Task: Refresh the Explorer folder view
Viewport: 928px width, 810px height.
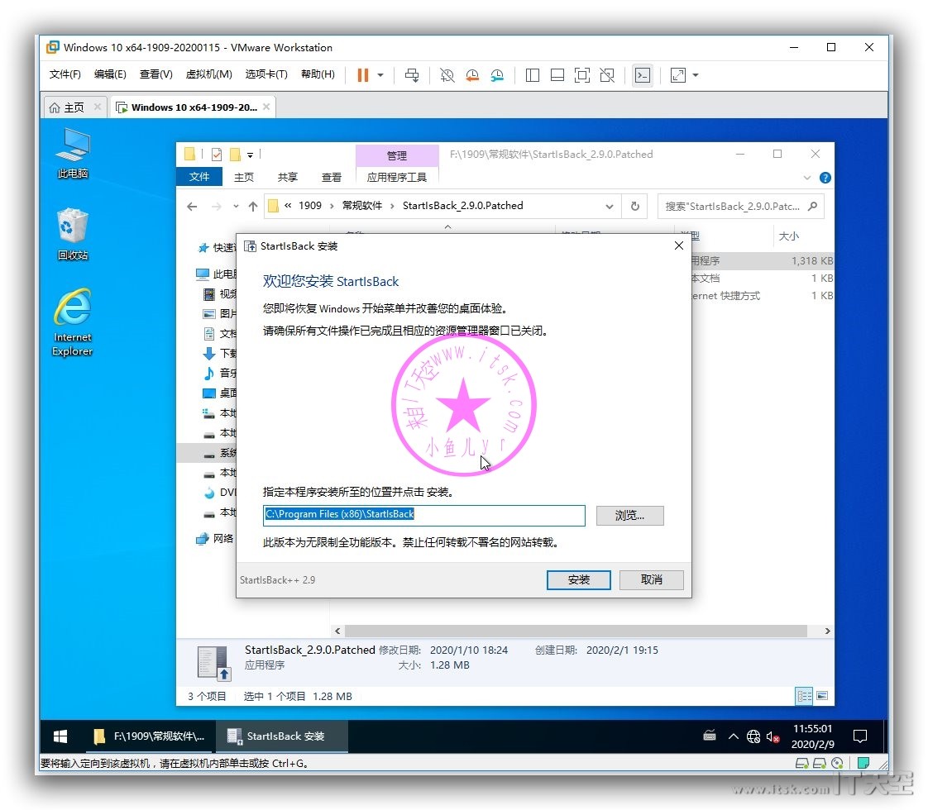Action: pos(635,207)
